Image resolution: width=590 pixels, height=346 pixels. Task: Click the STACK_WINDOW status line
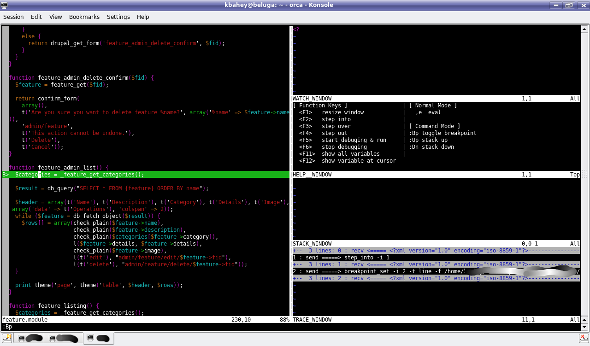coord(436,244)
